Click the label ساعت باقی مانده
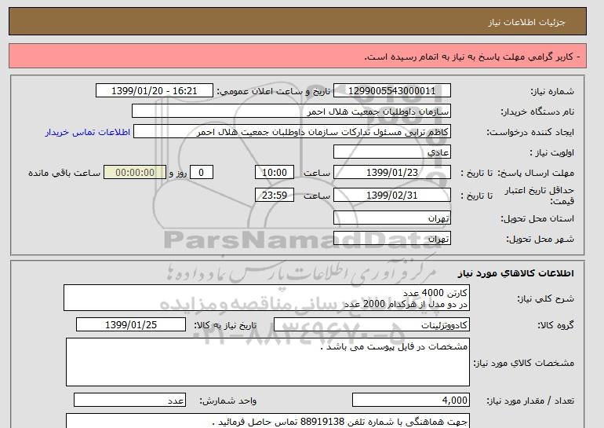This screenshot has height=428, width=604. (x=64, y=173)
